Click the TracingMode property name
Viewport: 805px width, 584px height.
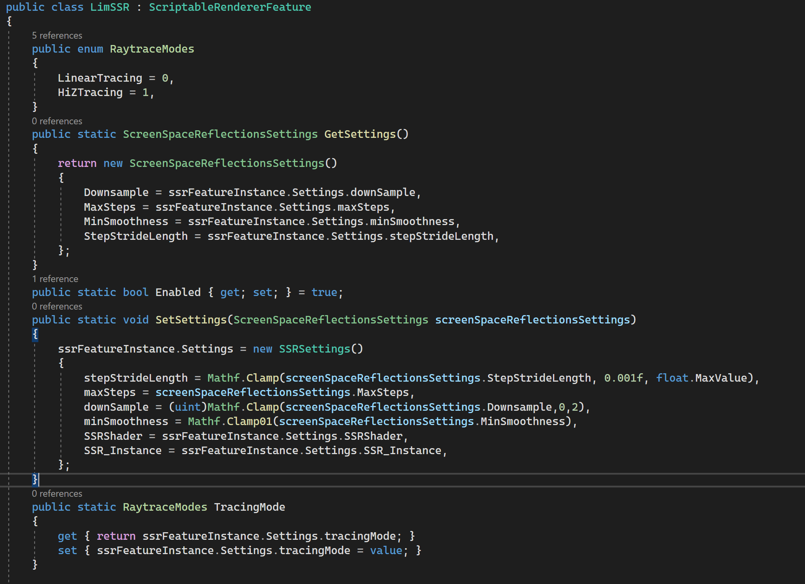tap(249, 507)
